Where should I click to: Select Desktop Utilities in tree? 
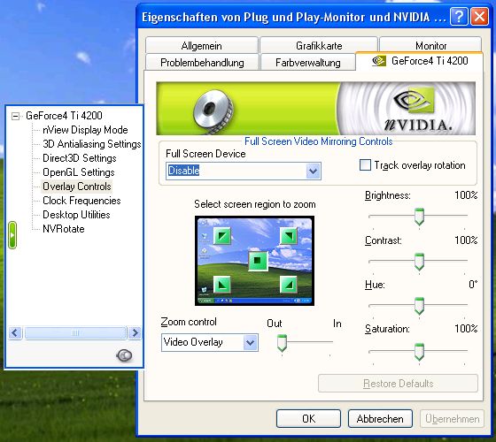76,215
